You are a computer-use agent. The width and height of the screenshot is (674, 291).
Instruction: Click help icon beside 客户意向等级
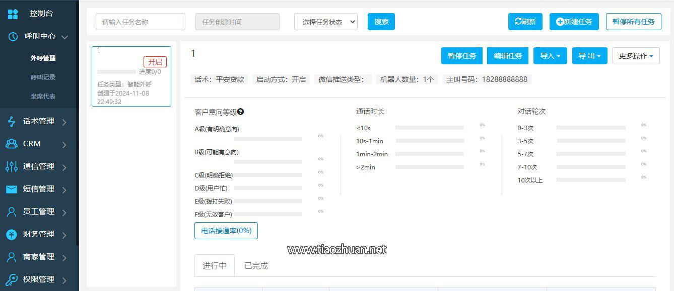pyautogui.click(x=241, y=112)
